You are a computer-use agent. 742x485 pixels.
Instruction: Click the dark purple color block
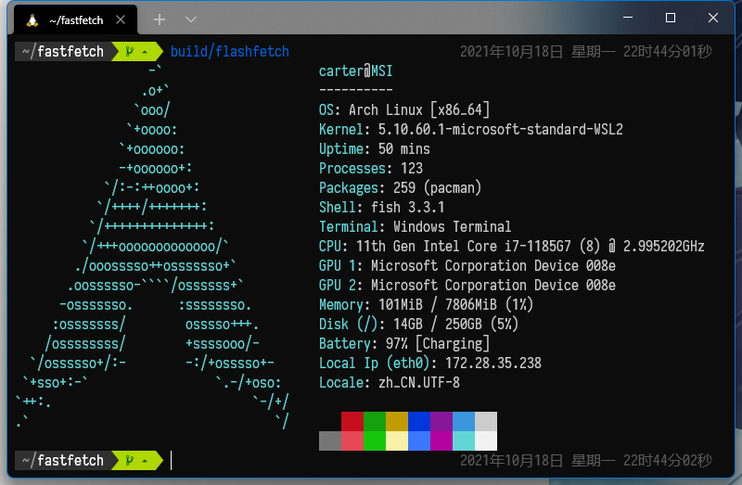[441, 421]
